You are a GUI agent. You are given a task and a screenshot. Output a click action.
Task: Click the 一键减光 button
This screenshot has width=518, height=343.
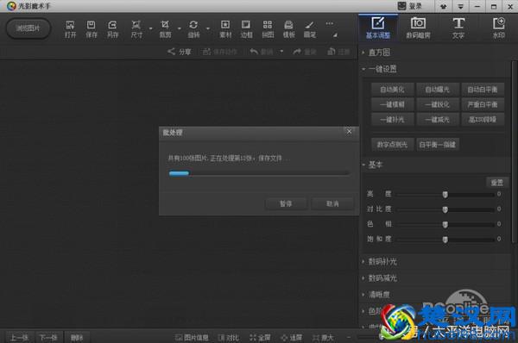438,120
